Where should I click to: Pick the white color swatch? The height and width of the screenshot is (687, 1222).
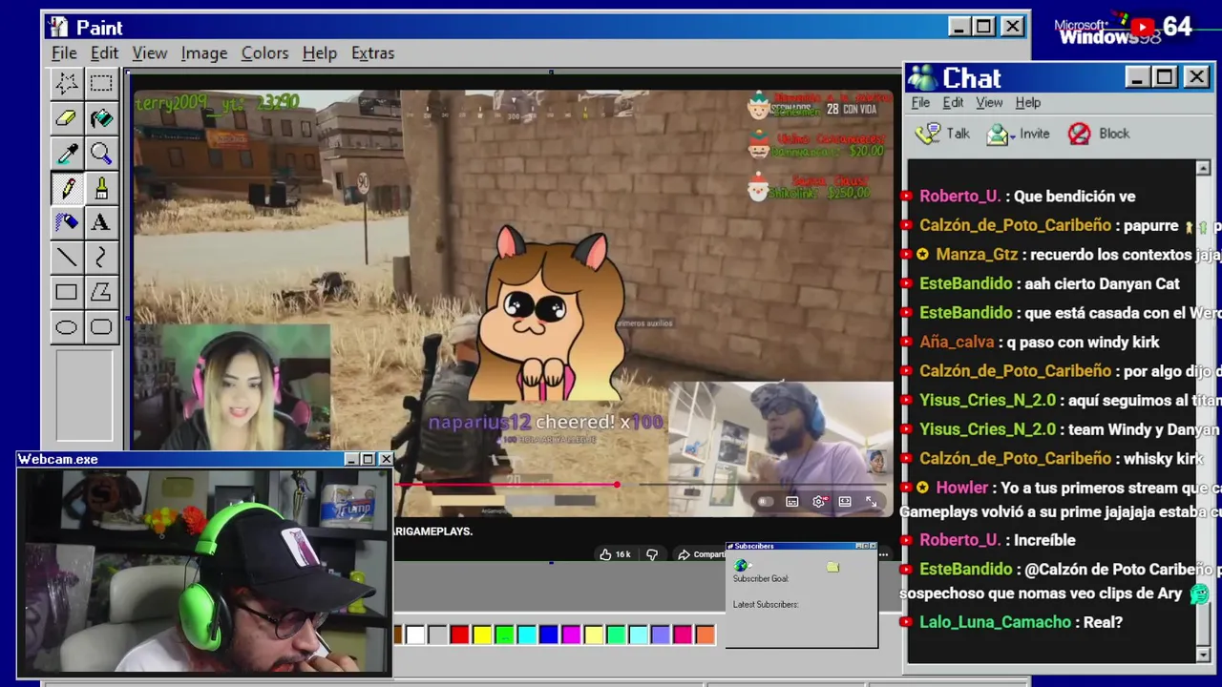[415, 635]
